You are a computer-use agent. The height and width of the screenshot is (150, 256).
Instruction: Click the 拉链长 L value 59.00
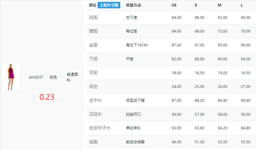[x=245, y=114]
